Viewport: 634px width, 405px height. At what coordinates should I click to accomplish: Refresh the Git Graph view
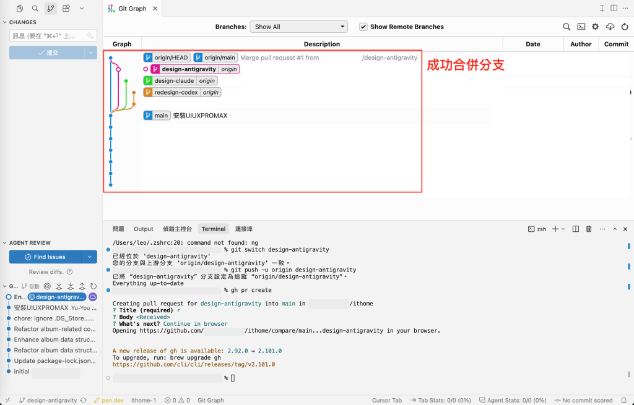pyautogui.click(x=625, y=27)
